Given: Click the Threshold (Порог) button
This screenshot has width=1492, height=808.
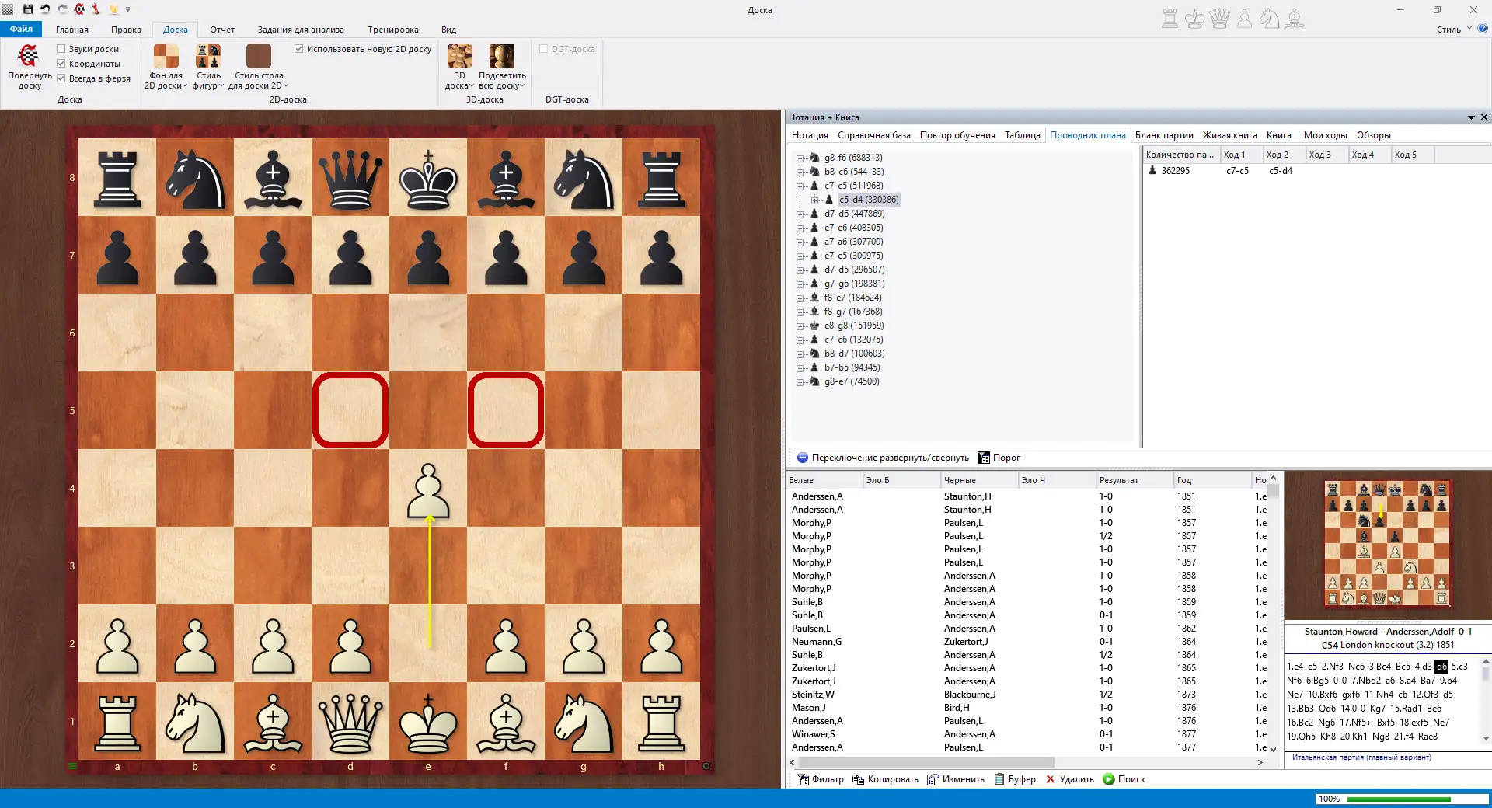Looking at the screenshot, I should [999, 458].
